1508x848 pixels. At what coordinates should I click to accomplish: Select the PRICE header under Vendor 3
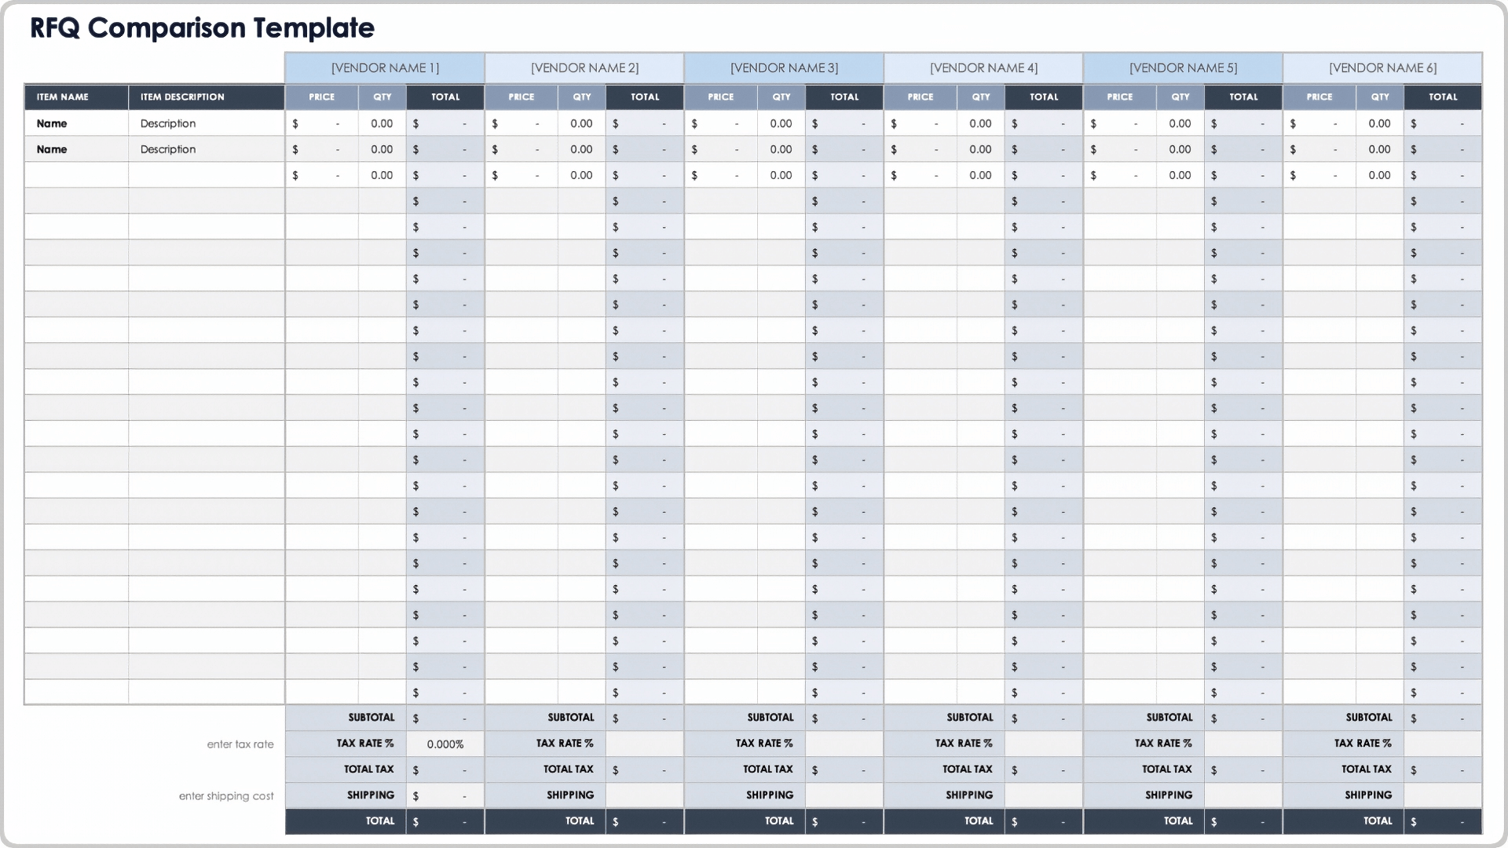721,97
